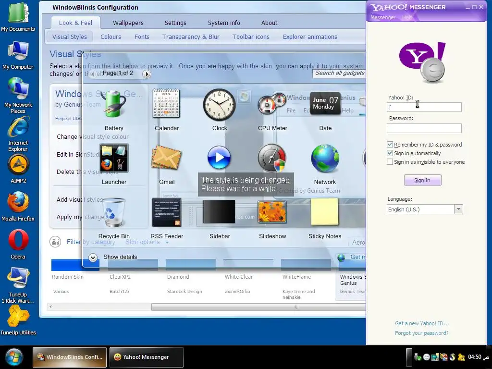Click the skin list horizontal scrollbar thumb
Screen dimensions: 492x369
tap(258, 307)
